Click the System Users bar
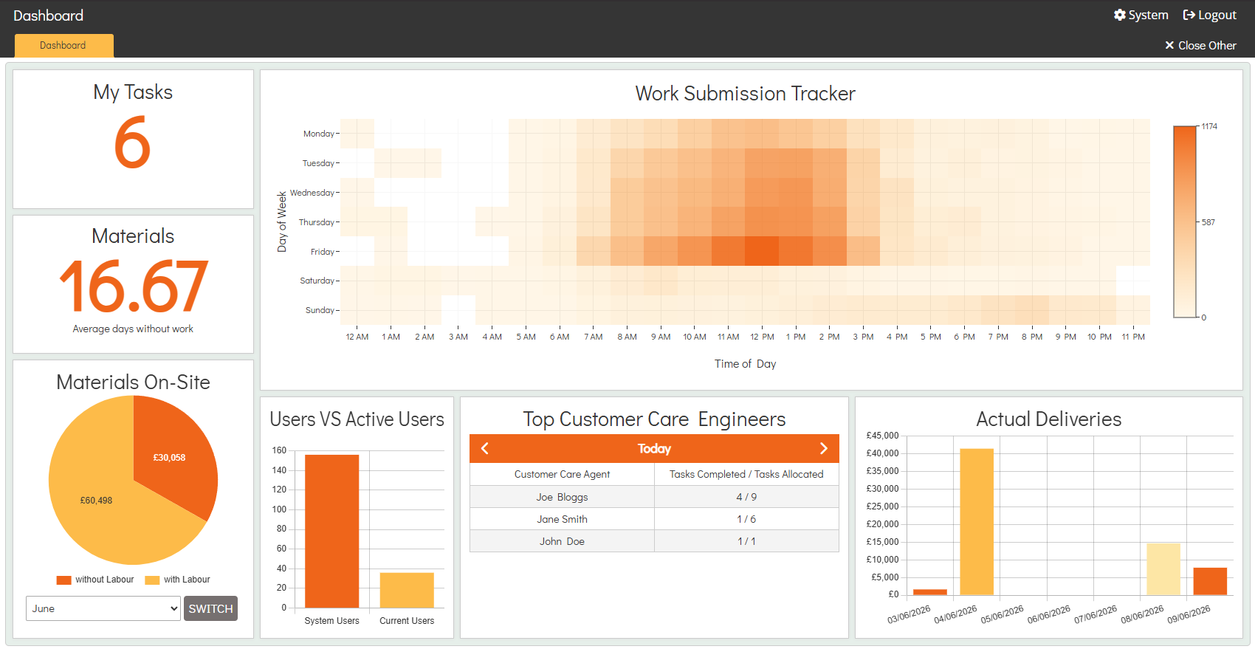This screenshot has height=649, width=1255. click(x=332, y=531)
